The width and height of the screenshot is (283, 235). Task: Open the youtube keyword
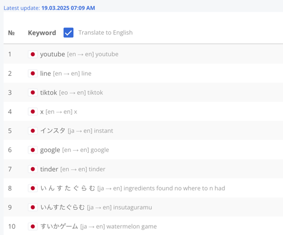52,55
